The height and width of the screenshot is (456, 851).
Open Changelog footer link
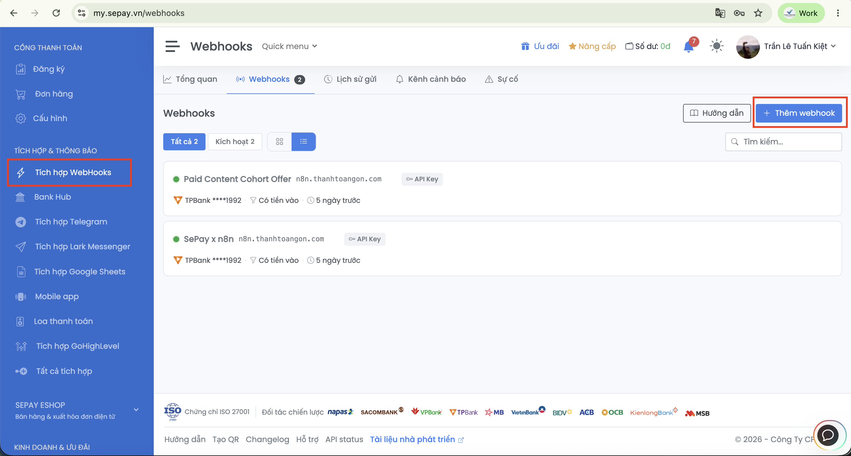(267, 439)
